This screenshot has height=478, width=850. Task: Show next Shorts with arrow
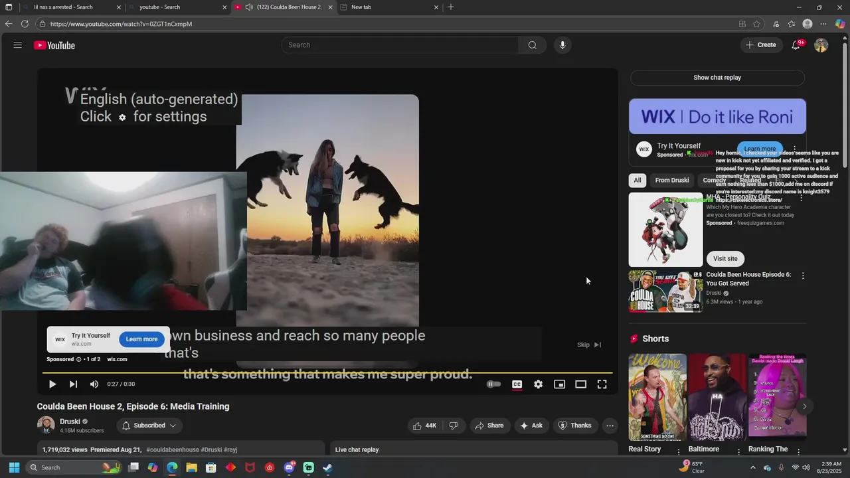point(804,406)
